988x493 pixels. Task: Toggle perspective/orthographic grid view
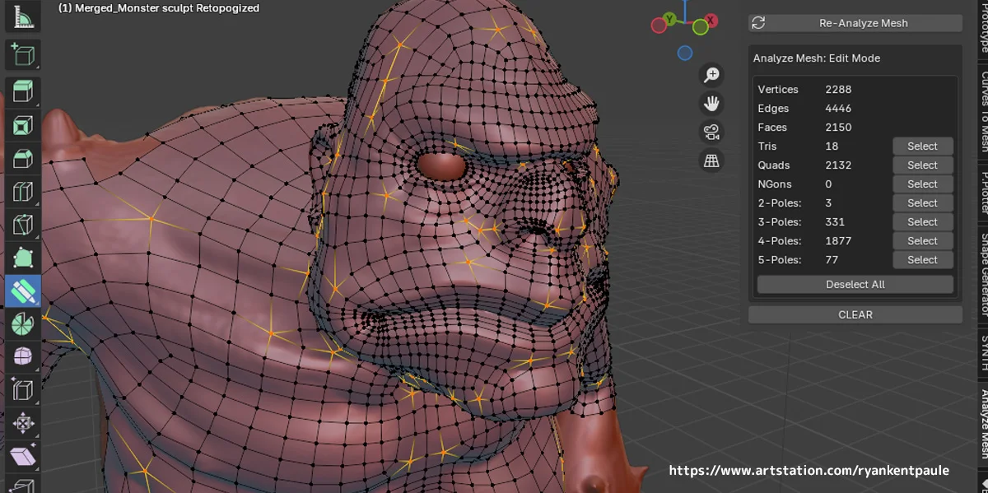[711, 161]
